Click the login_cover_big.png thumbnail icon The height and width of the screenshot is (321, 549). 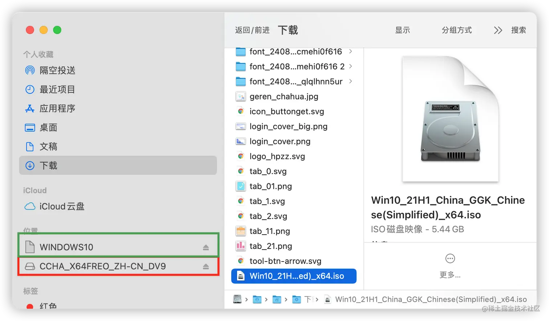pos(241,126)
